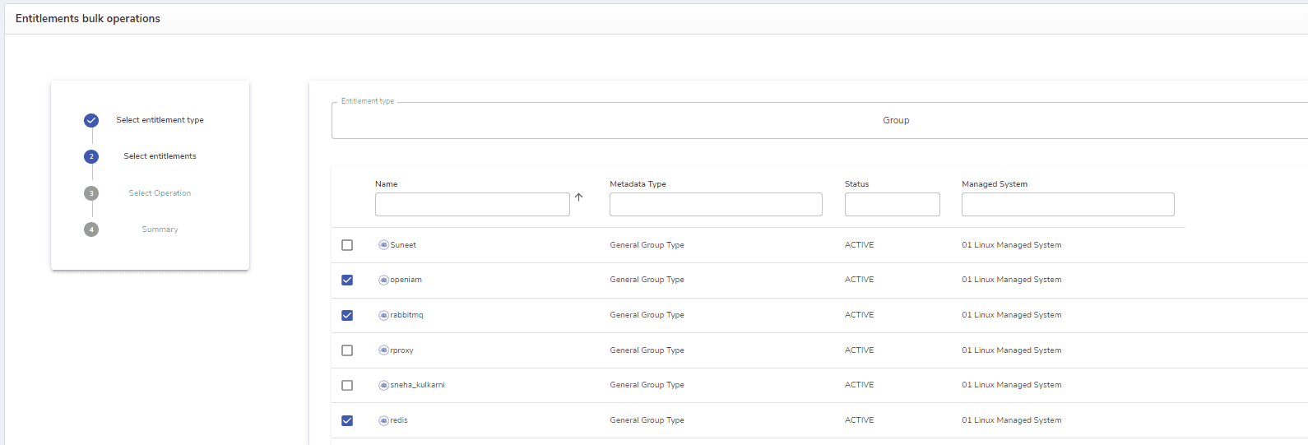Click the group icon beside sneha_kulkarni
Image resolution: width=1308 pixels, height=445 pixels.
point(383,385)
